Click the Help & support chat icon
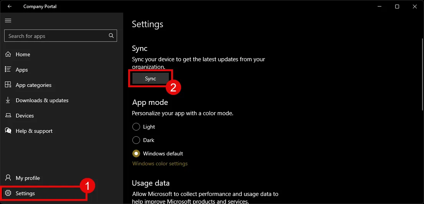The width and height of the screenshot is (424, 204). click(x=8, y=131)
